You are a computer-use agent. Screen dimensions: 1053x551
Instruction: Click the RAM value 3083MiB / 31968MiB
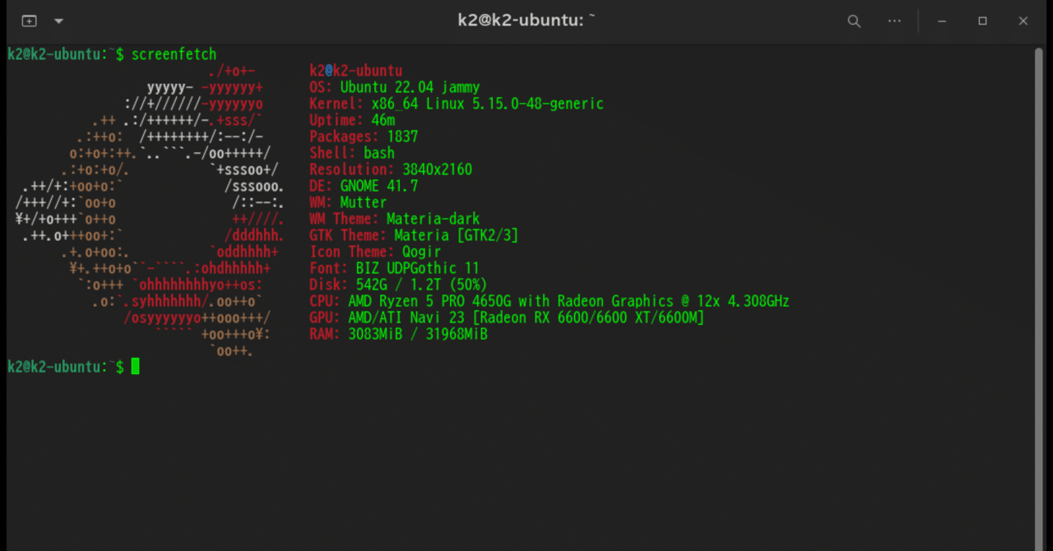(418, 334)
